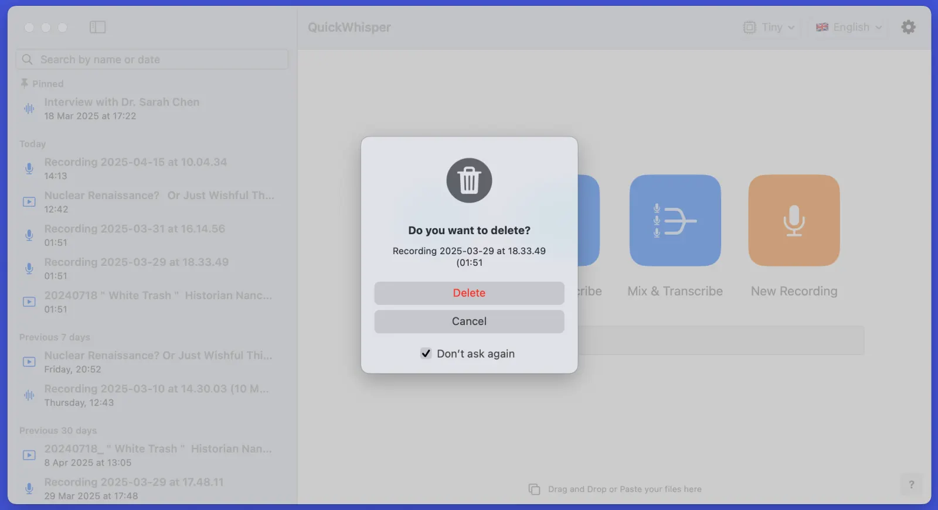The height and width of the screenshot is (510, 938).
Task: Click microphone icon beside Recording 17.48.11
Action: click(x=29, y=488)
